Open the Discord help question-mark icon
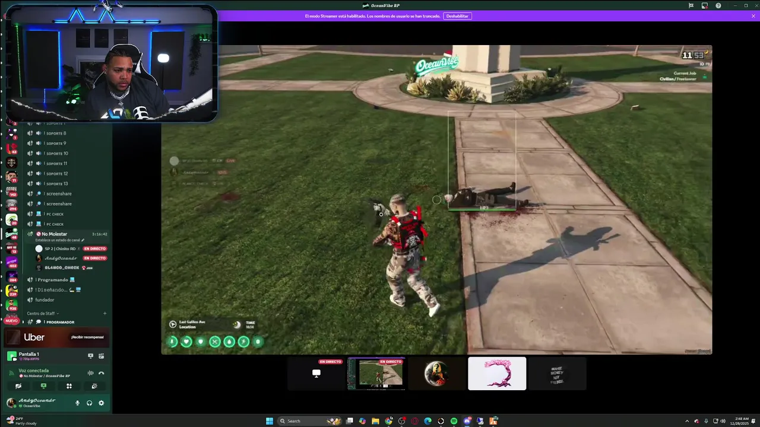The width and height of the screenshot is (760, 427). click(x=718, y=5)
